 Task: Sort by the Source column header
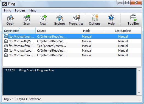tap(52, 31)
